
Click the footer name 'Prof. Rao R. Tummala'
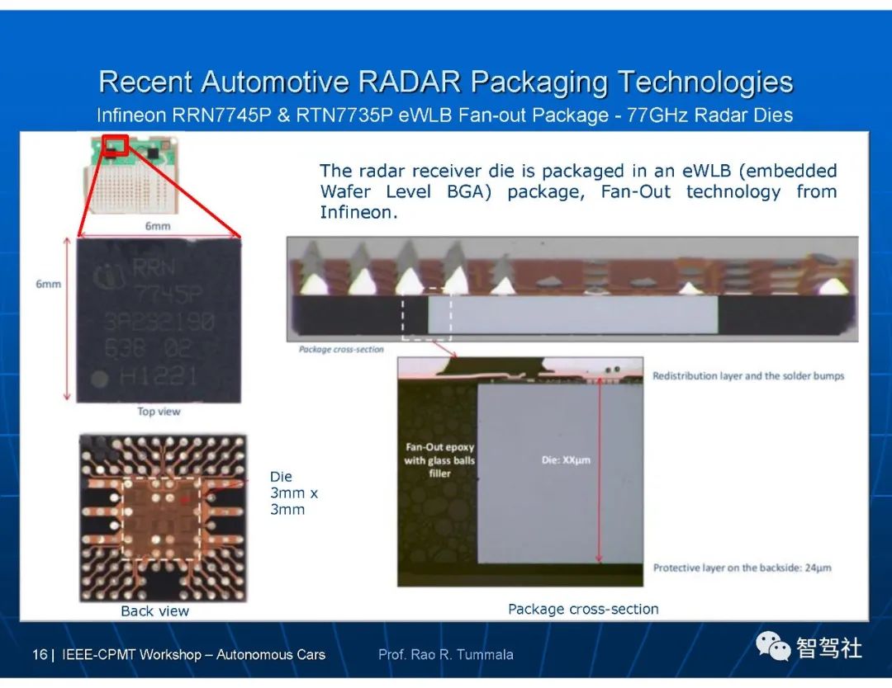click(x=445, y=654)
